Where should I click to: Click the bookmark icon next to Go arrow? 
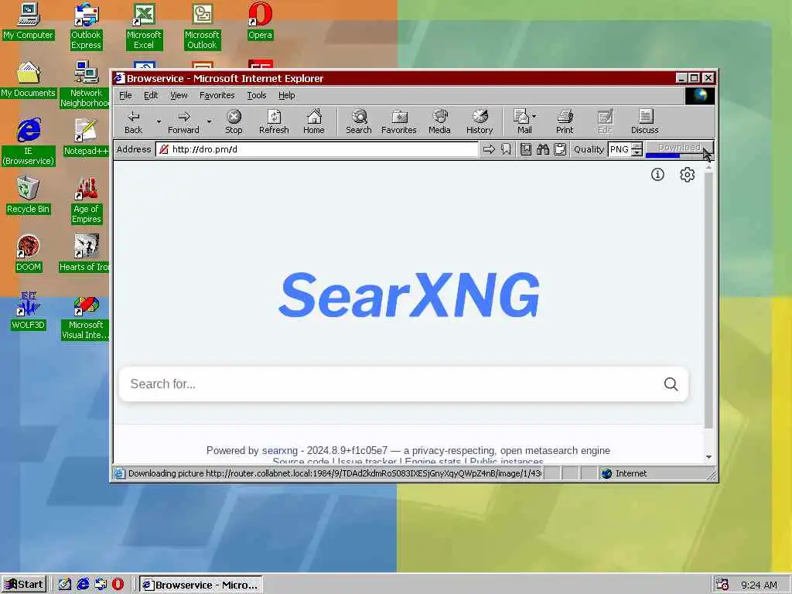506,149
